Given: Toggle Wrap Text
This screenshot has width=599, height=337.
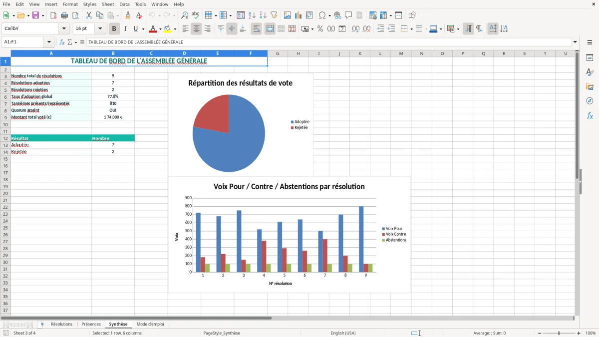Looking at the screenshot, I should coord(256,29).
